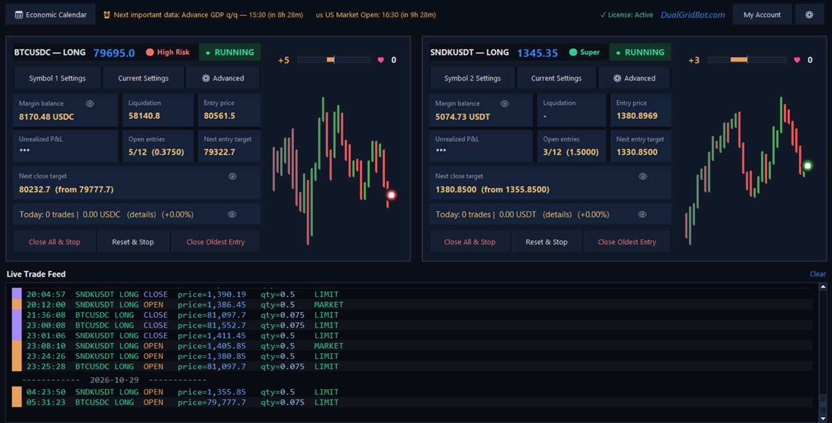The height and width of the screenshot is (423, 832).
Task: Click the BTCUSDC heart icon
Action: [x=381, y=60]
